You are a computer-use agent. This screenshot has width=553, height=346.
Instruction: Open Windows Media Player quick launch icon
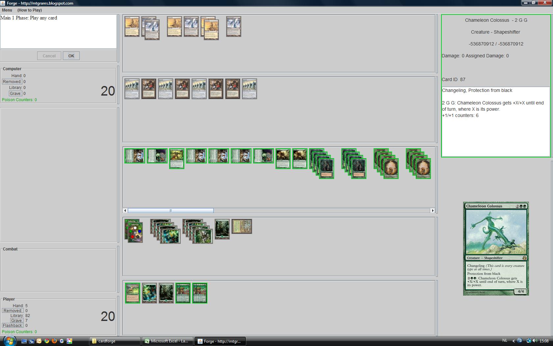coord(62,341)
